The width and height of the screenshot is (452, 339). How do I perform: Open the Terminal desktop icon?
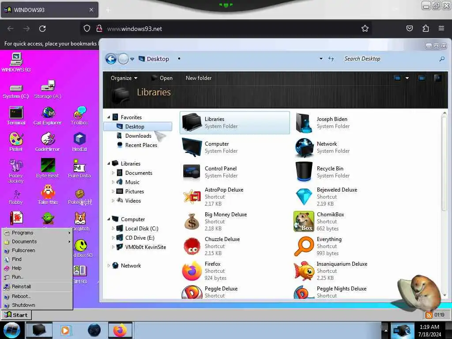(x=16, y=116)
